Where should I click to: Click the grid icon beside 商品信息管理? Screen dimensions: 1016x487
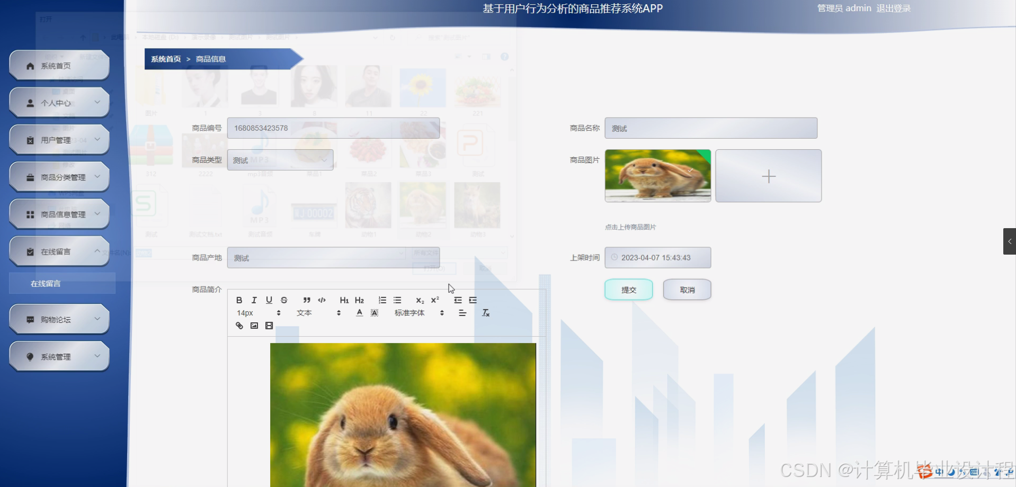(30, 214)
